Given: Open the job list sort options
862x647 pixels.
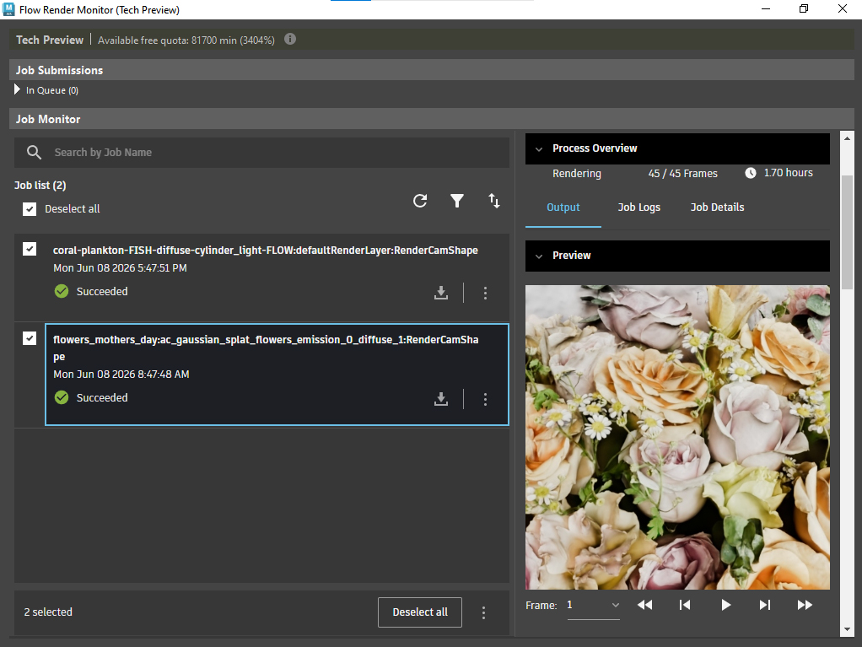Looking at the screenshot, I should tap(494, 201).
